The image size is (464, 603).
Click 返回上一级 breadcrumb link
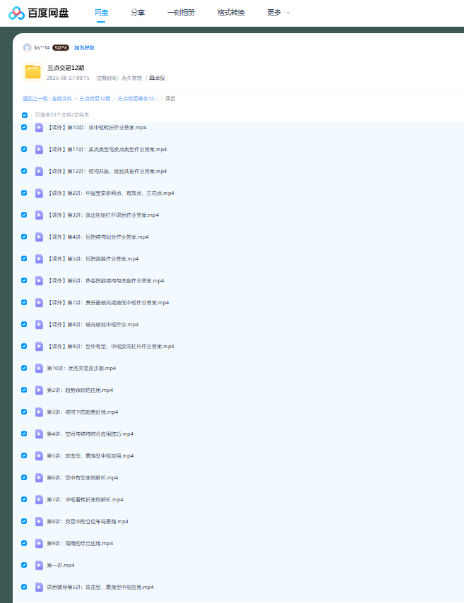35,98
